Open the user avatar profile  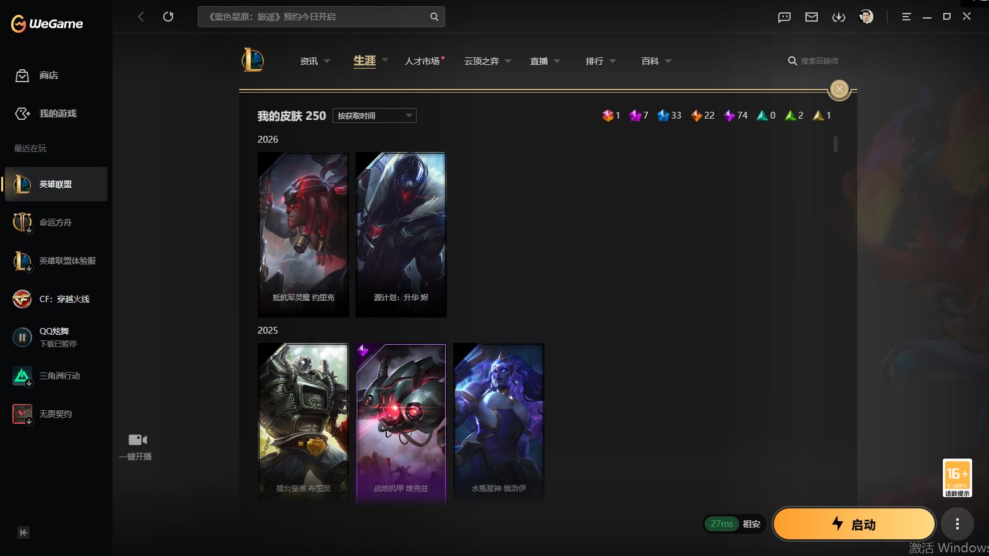tap(867, 17)
